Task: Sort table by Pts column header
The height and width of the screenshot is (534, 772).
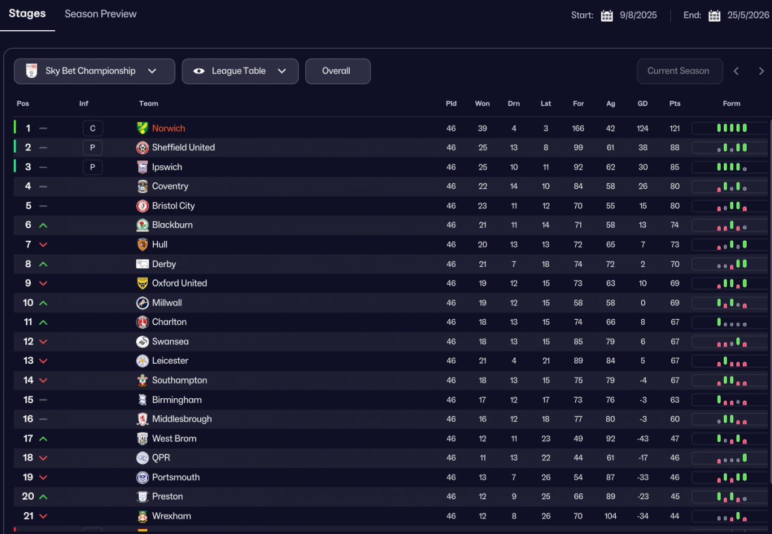Action: tap(674, 104)
